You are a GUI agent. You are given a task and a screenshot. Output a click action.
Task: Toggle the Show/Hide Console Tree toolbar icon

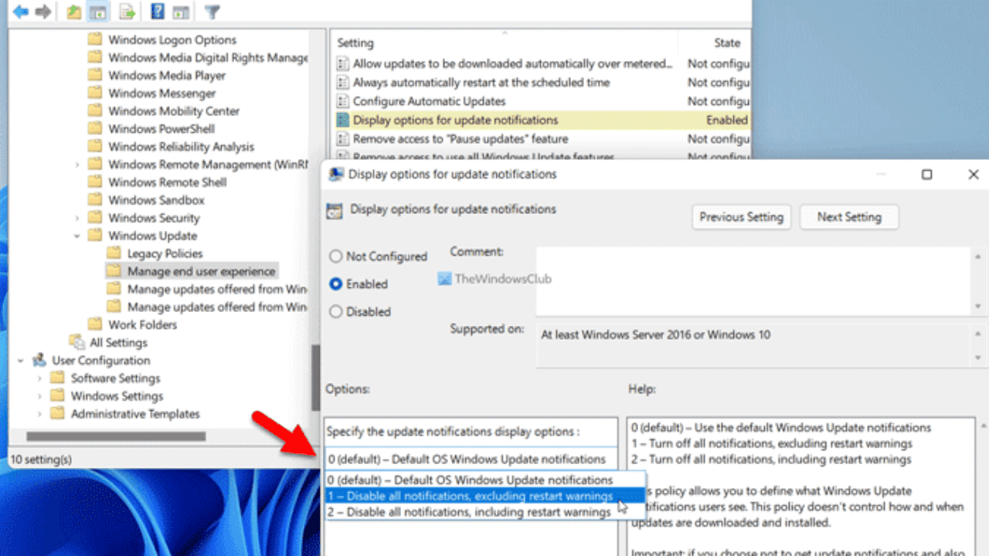[97, 12]
